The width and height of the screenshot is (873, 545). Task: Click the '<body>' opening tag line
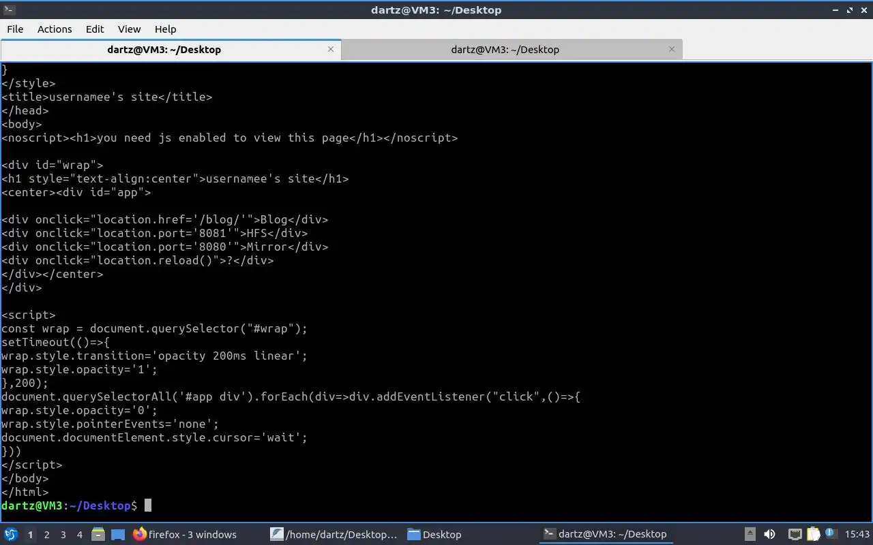point(21,124)
